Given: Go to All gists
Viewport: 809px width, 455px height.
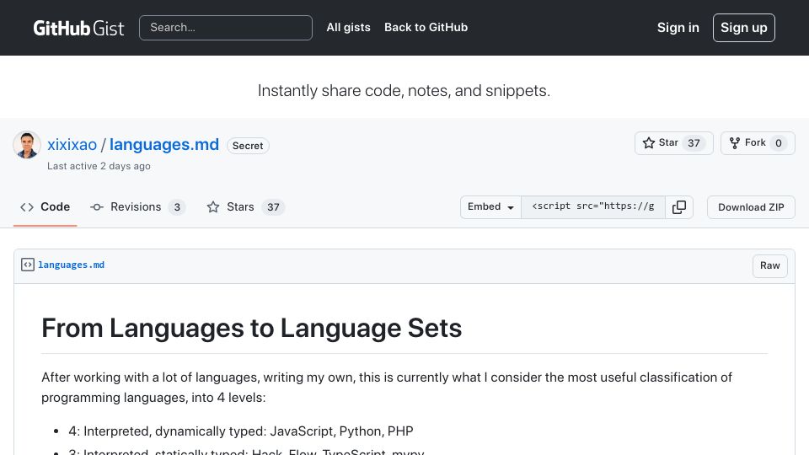Looking at the screenshot, I should point(348,27).
